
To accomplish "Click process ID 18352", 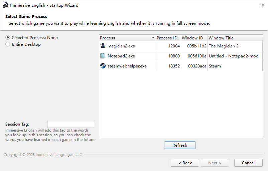I will coord(174,66).
